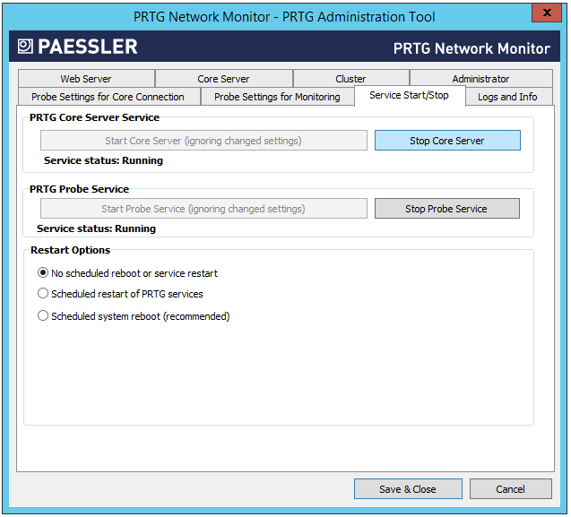Image resolution: width=571 pixels, height=517 pixels.
Task: Click 'Service status: Running' under Probe Service
Action: (96, 228)
